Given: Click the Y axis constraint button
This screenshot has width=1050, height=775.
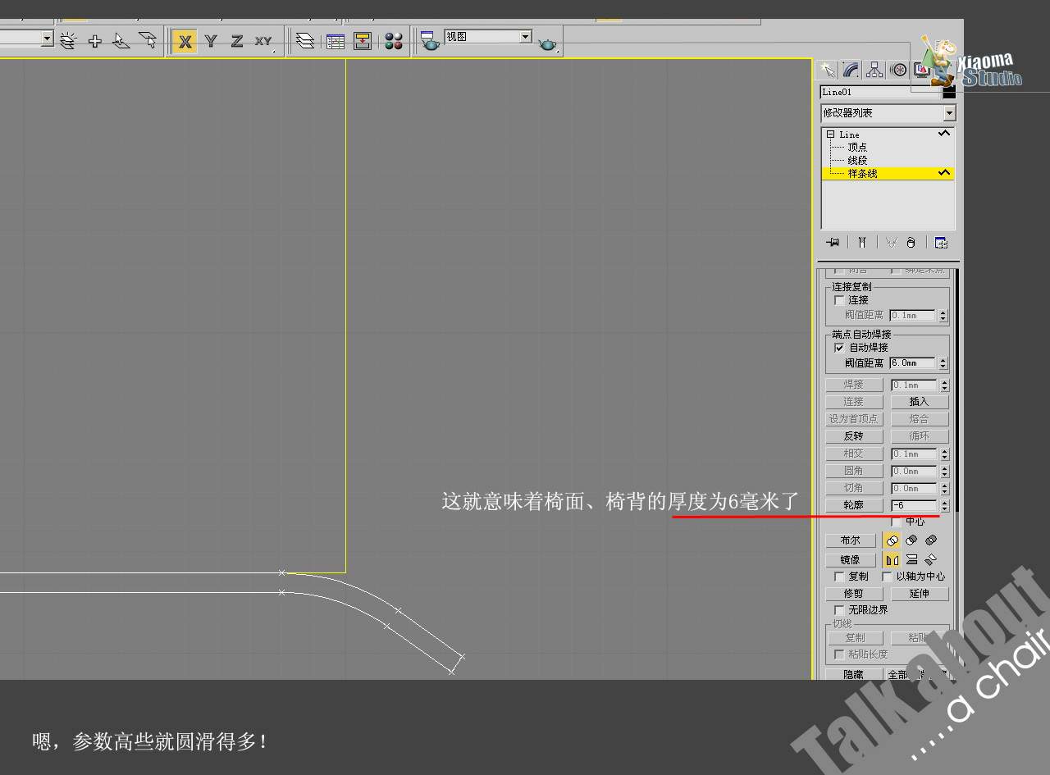Looking at the screenshot, I should pos(211,41).
